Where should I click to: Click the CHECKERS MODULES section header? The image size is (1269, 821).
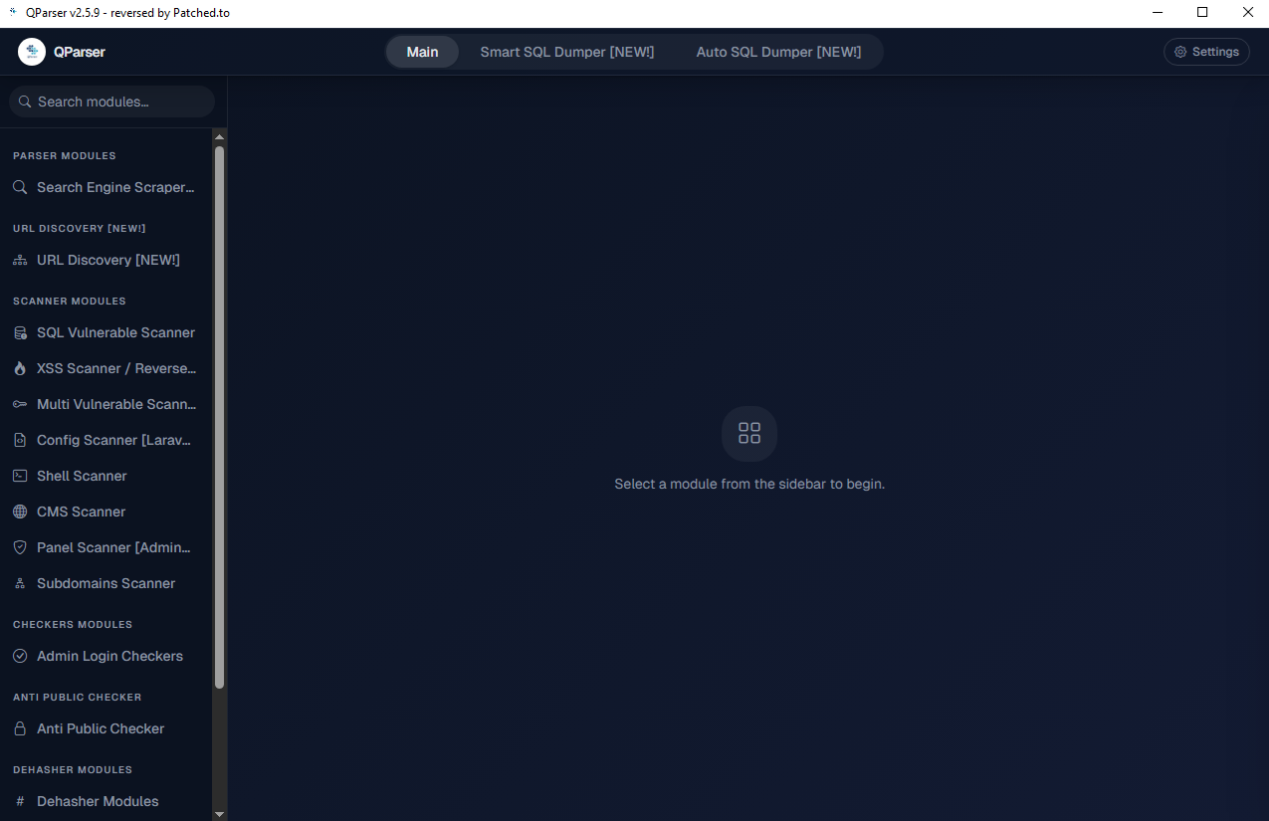pyautogui.click(x=73, y=624)
